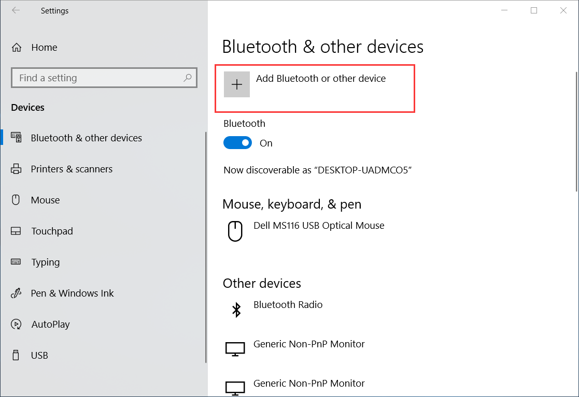
Task: Turn off the Bluetooth toggle
Action: pyautogui.click(x=237, y=143)
